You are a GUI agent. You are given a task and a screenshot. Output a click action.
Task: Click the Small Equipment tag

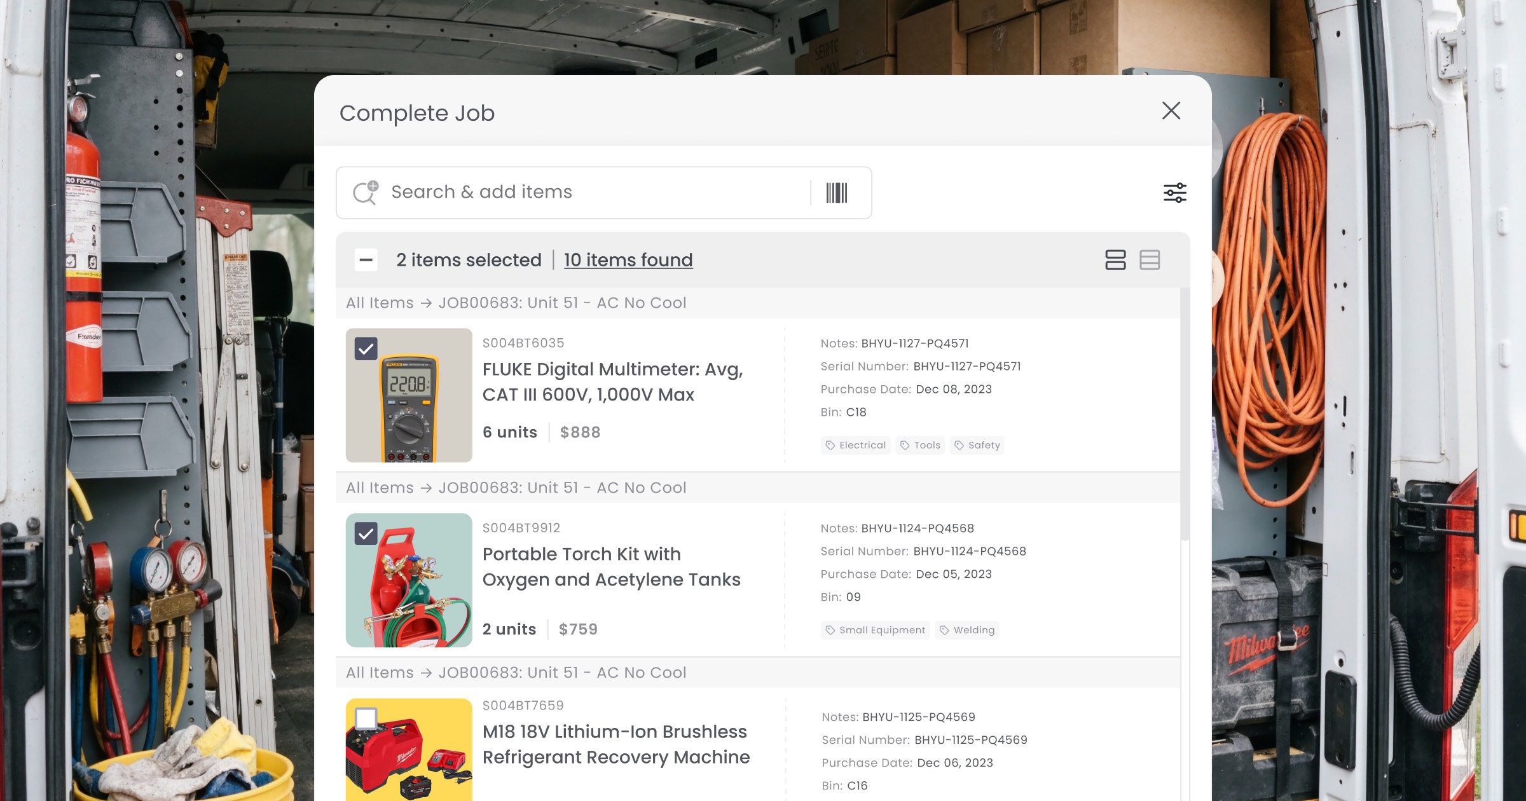click(875, 630)
